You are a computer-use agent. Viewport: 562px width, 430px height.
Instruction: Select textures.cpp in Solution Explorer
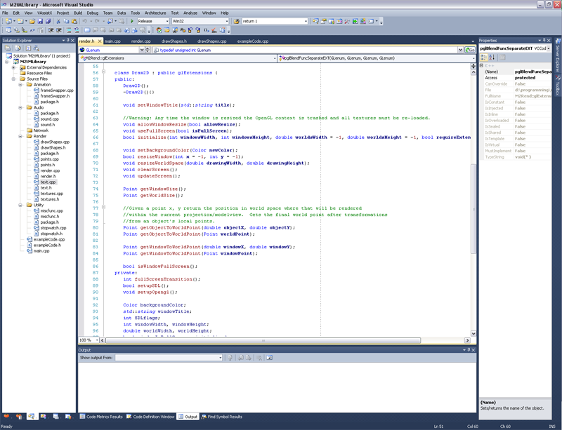tap(51, 193)
